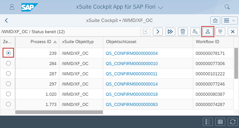Viewport: 239px width, 128px height.
Task: Click the filter lines icon
Action: 220,32
